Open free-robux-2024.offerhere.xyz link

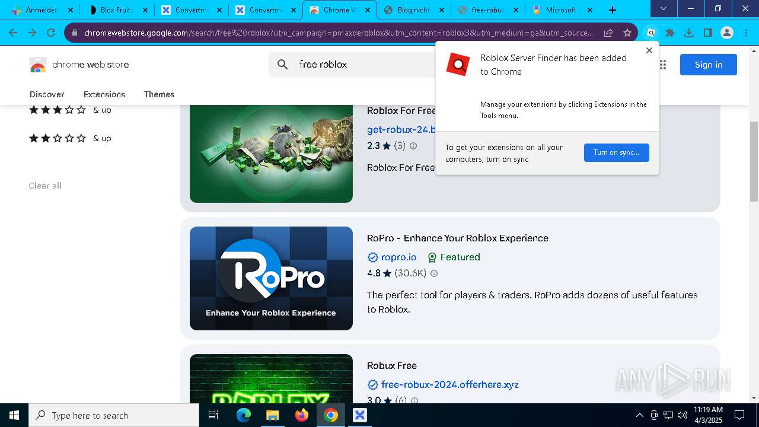pyautogui.click(x=449, y=384)
